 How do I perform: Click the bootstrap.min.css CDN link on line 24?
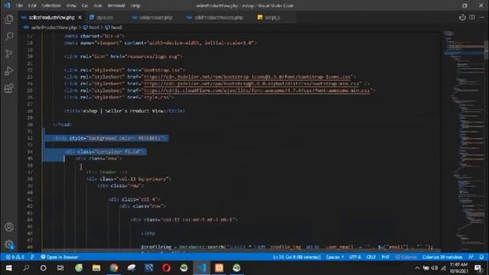pos(251,83)
